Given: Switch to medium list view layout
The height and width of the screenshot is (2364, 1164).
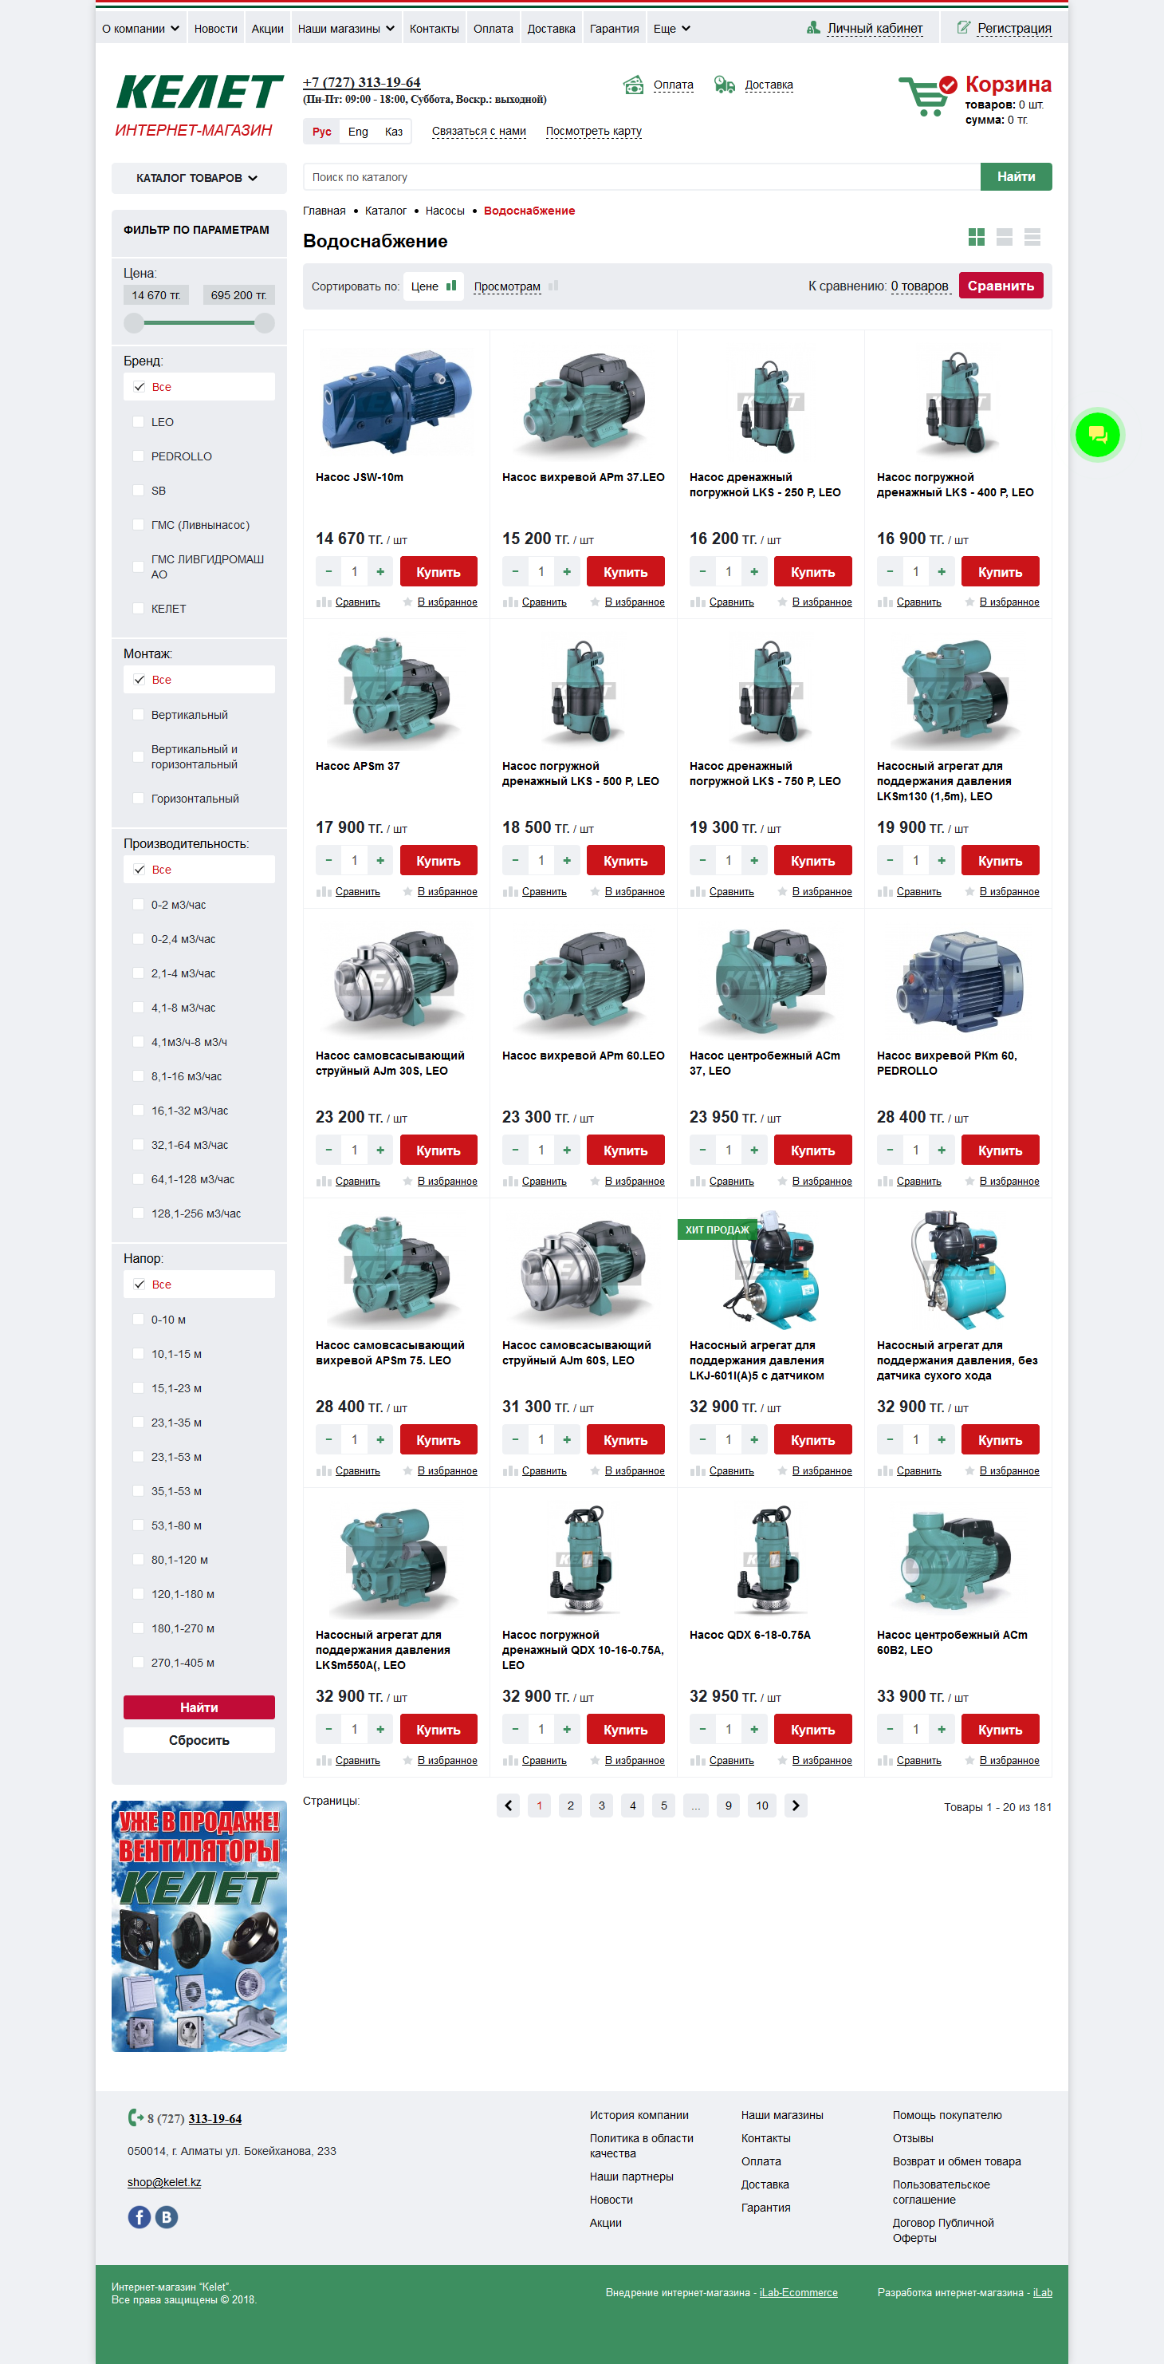Looking at the screenshot, I should coord(1005,238).
